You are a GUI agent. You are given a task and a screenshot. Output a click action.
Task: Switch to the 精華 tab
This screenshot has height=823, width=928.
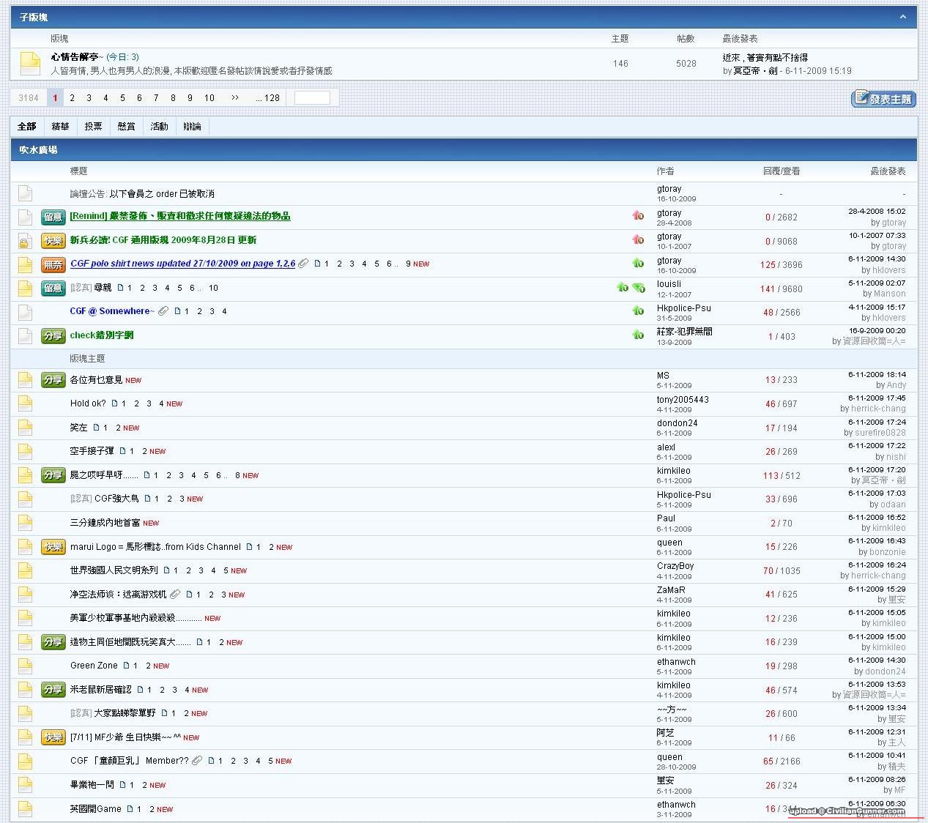[x=60, y=127]
